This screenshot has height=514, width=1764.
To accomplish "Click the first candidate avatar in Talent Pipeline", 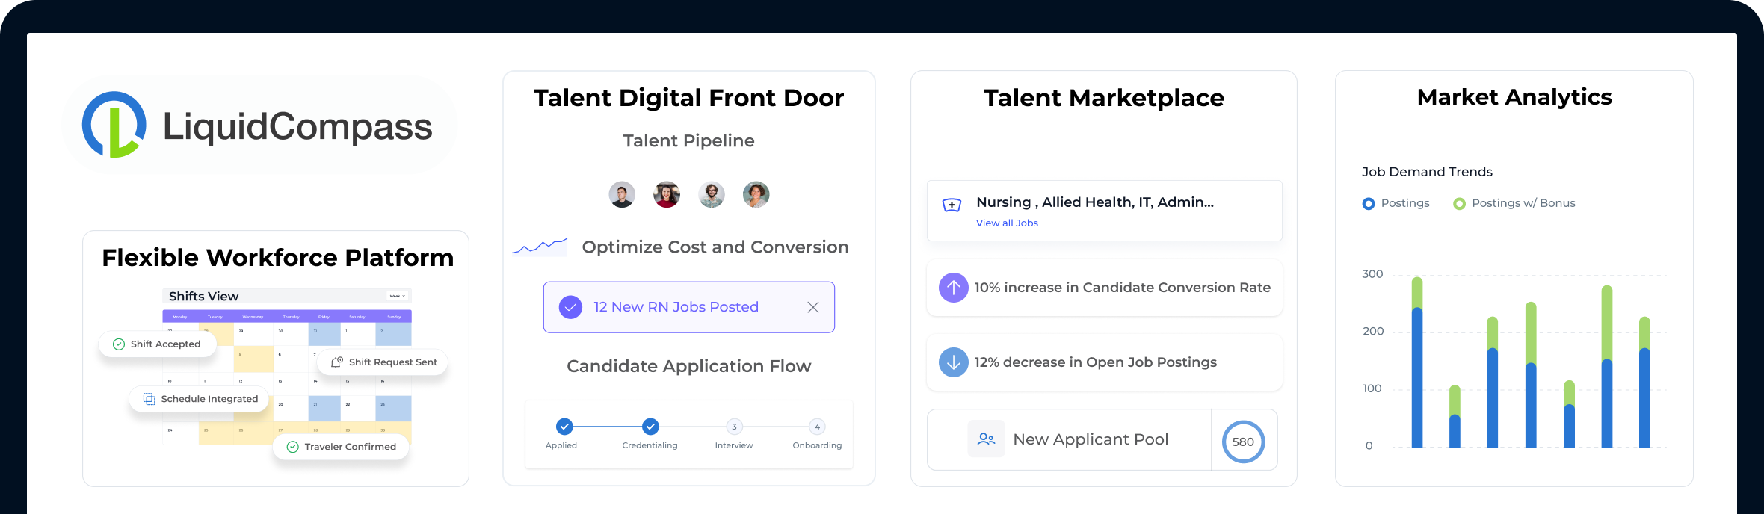I will [622, 194].
